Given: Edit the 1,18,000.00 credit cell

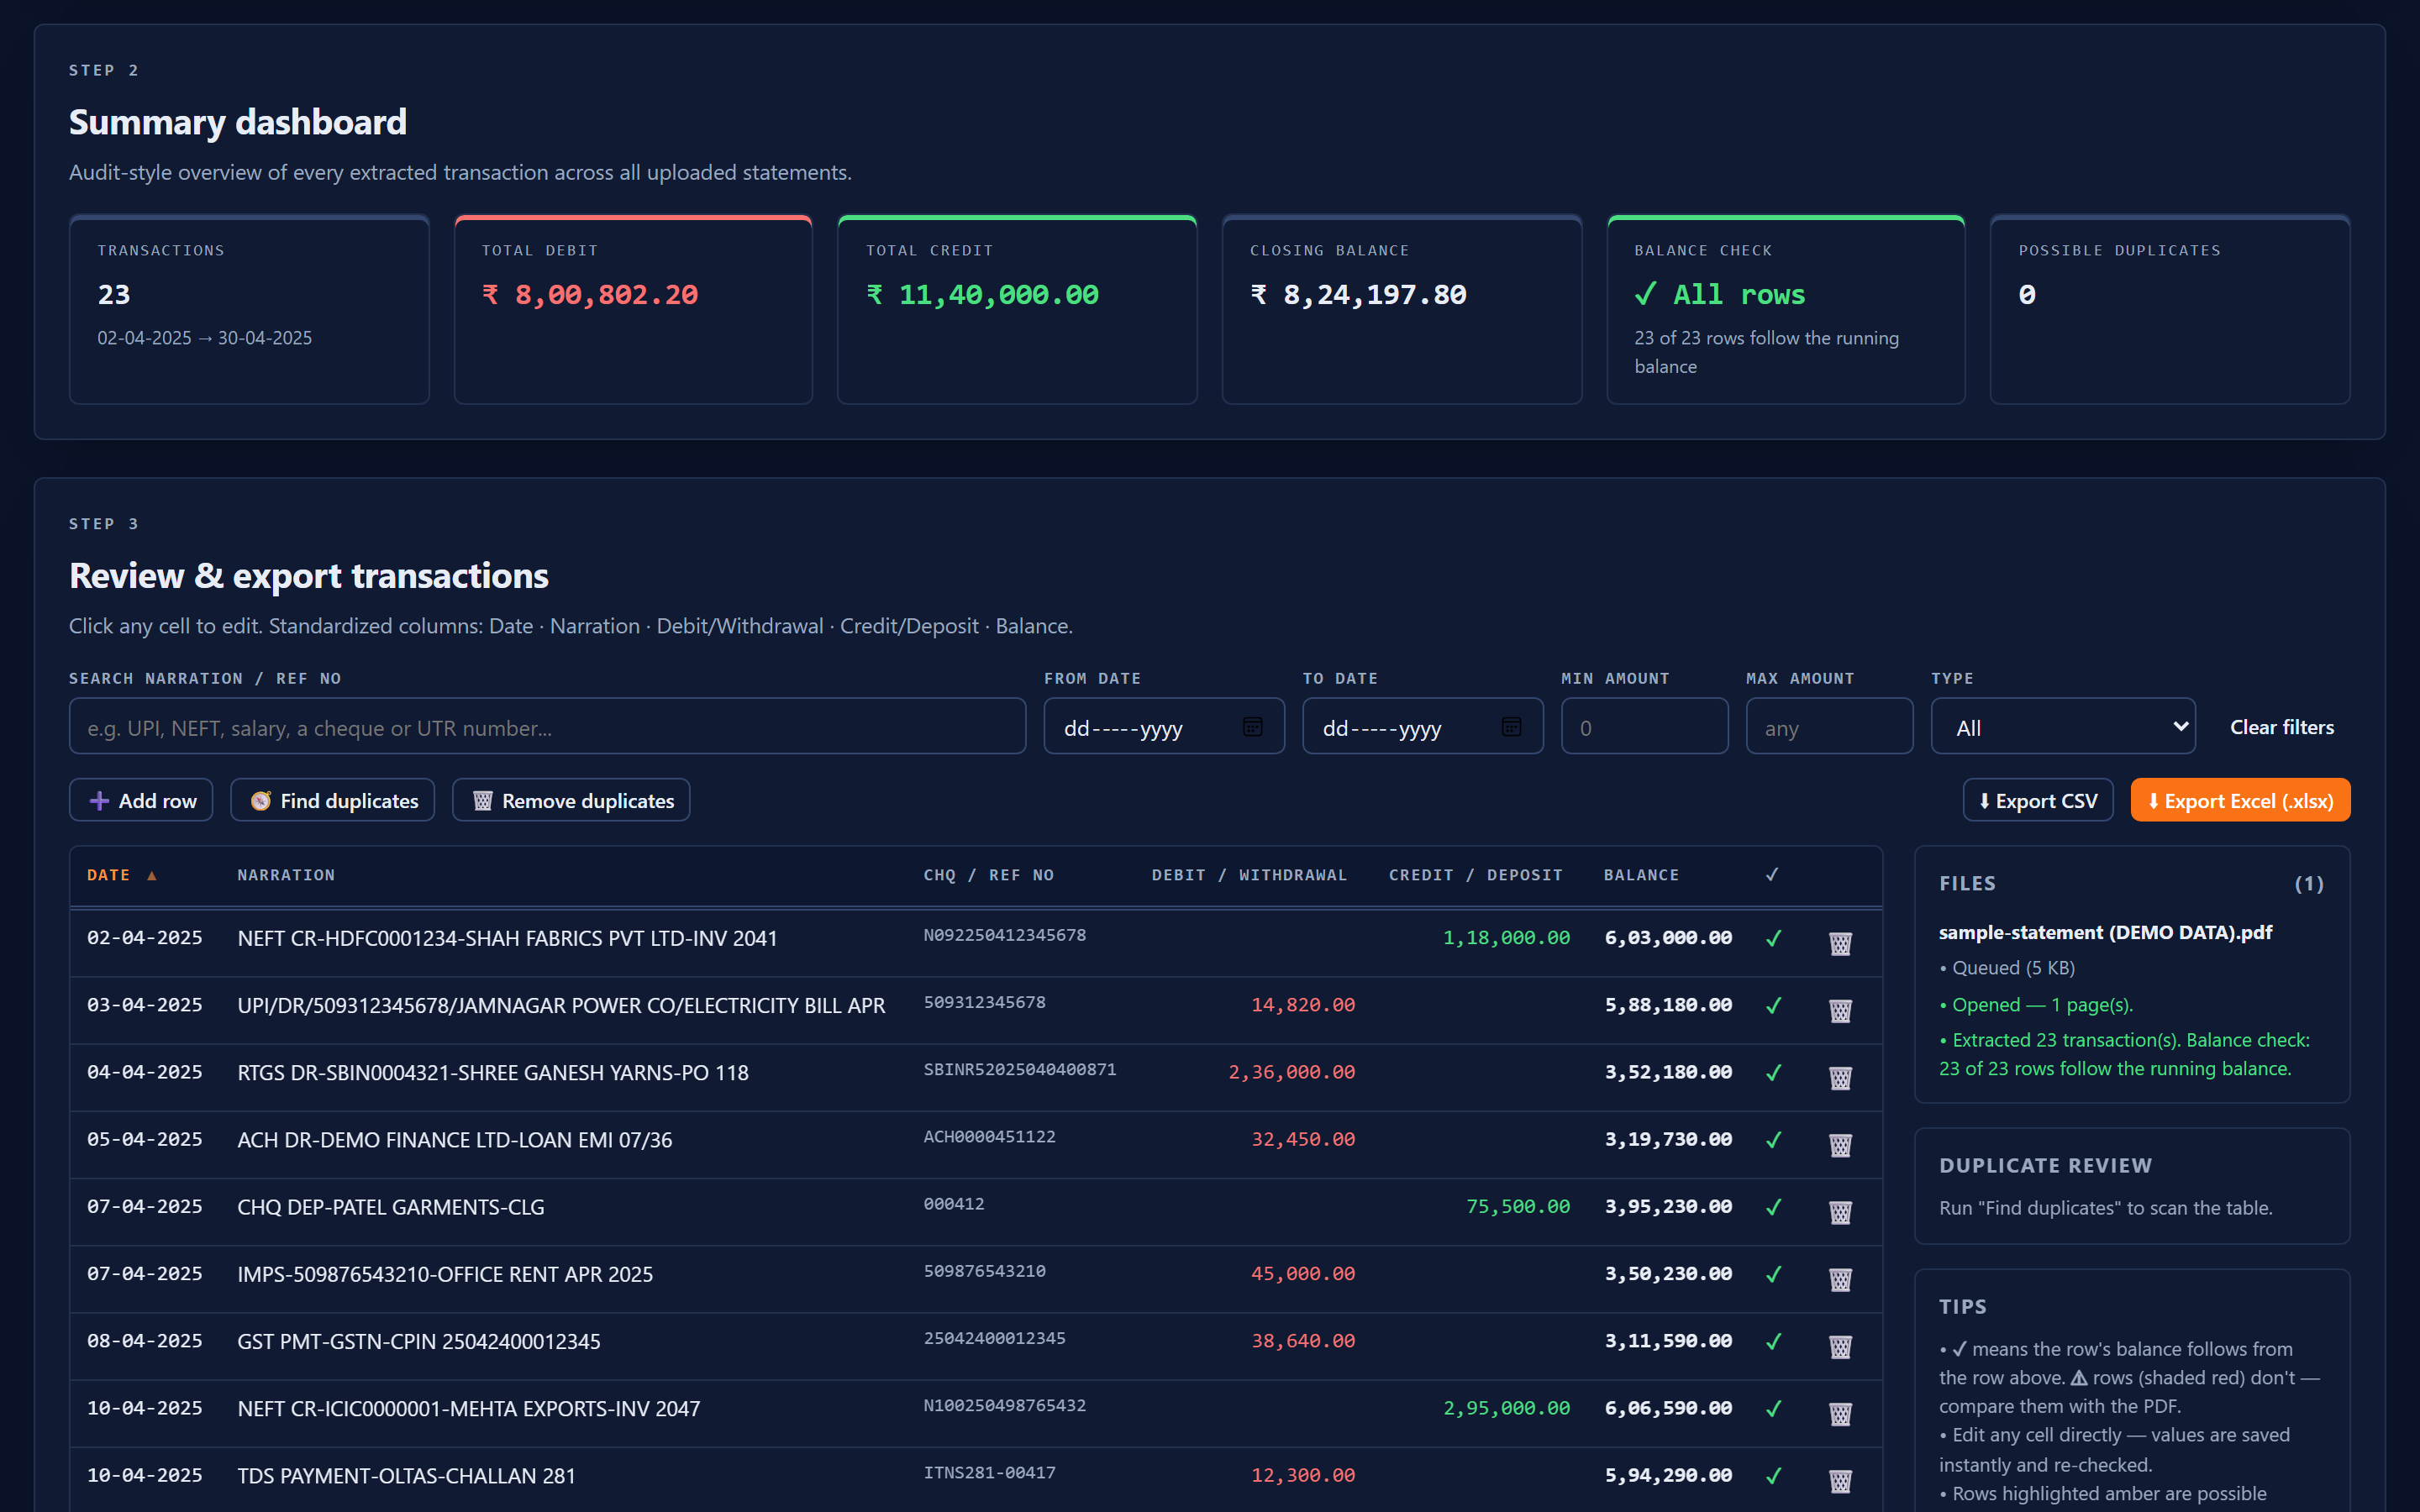Looking at the screenshot, I should (1506, 937).
